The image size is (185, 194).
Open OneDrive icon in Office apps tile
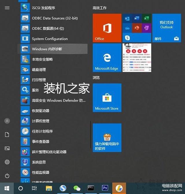pos(127,28)
